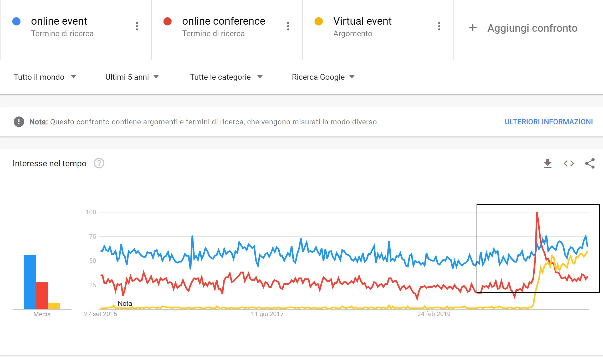Edit the online event search term
Screen dimensions: 603x357
point(59,21)
